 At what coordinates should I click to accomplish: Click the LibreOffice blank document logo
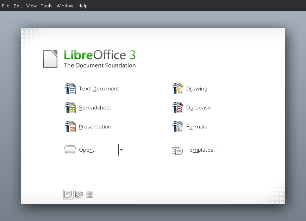50,59
